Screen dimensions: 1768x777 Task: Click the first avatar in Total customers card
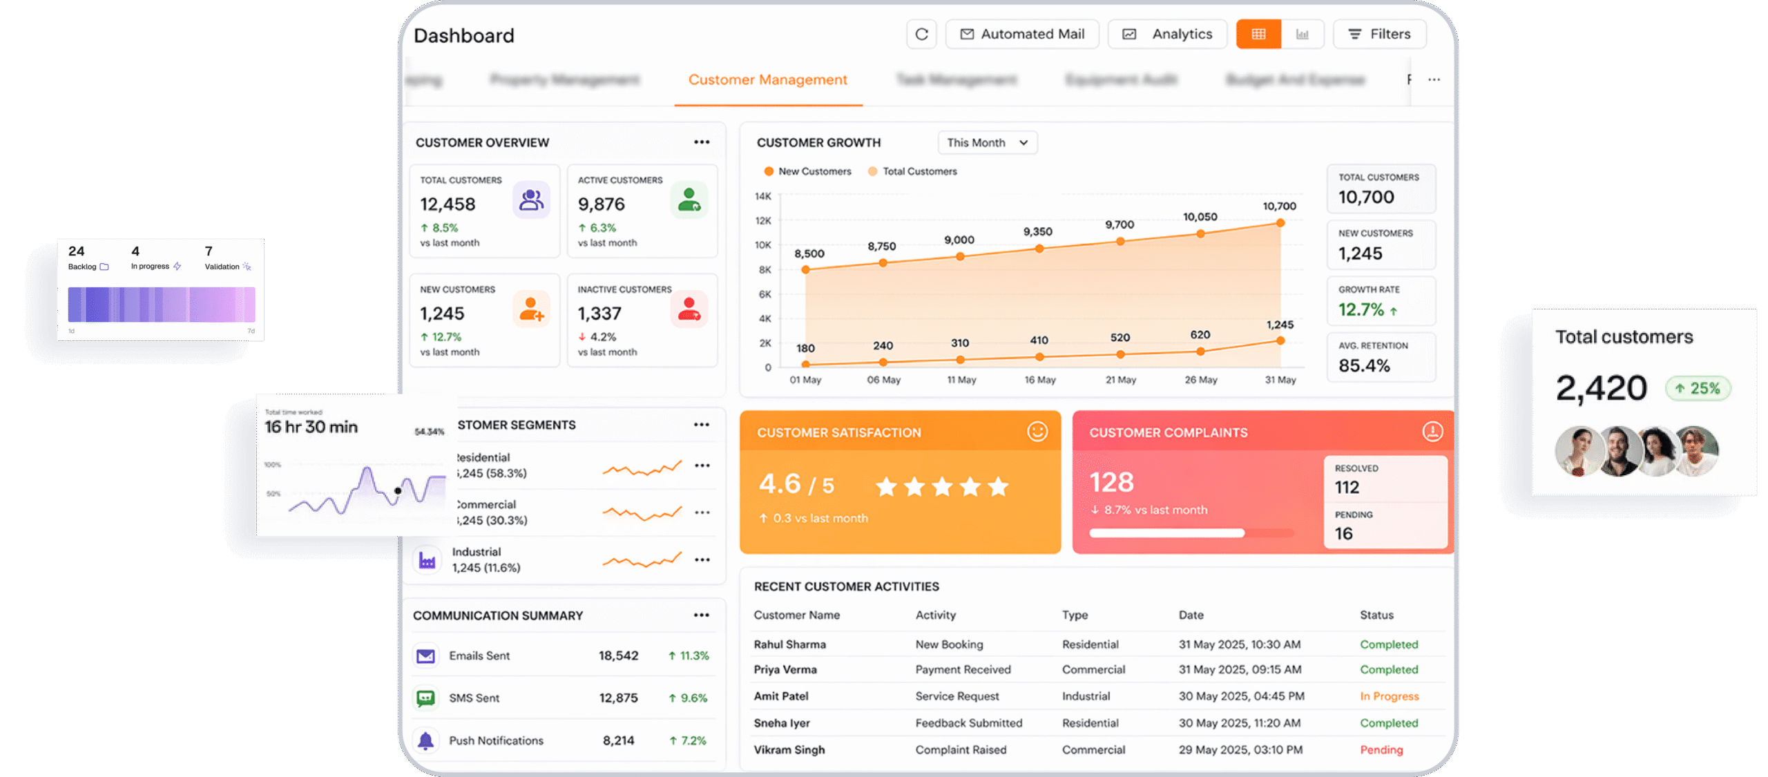1578,451
